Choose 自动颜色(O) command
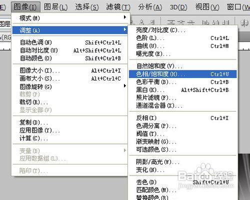Screen dimensions: 250x200 coord(70,58)
